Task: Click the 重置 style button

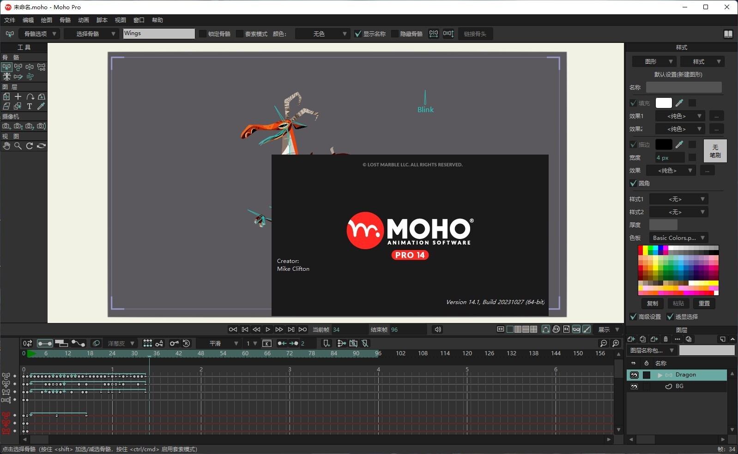Action: [704, 303]
